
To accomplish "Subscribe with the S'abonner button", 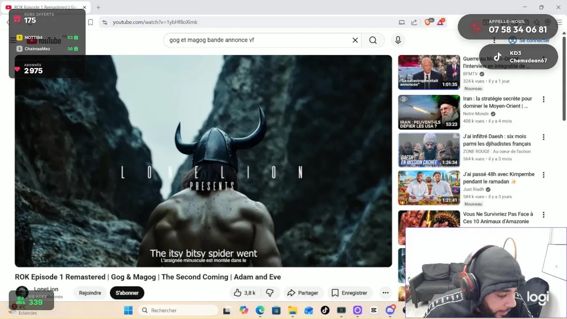I will tap(127, 293).
